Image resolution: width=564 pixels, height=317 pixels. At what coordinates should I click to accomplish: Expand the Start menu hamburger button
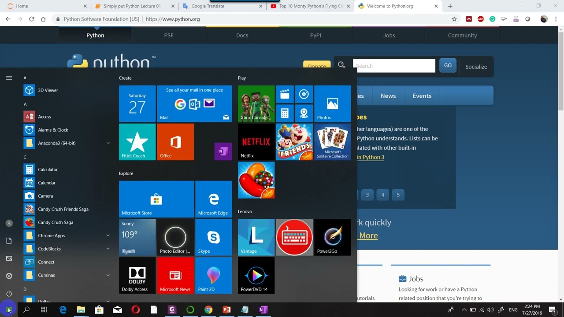point(9,78)
